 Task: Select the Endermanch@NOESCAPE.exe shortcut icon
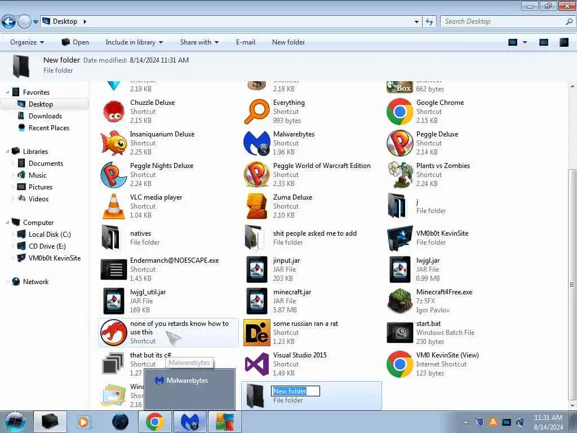pyautogui.click(x=114, y=270)
